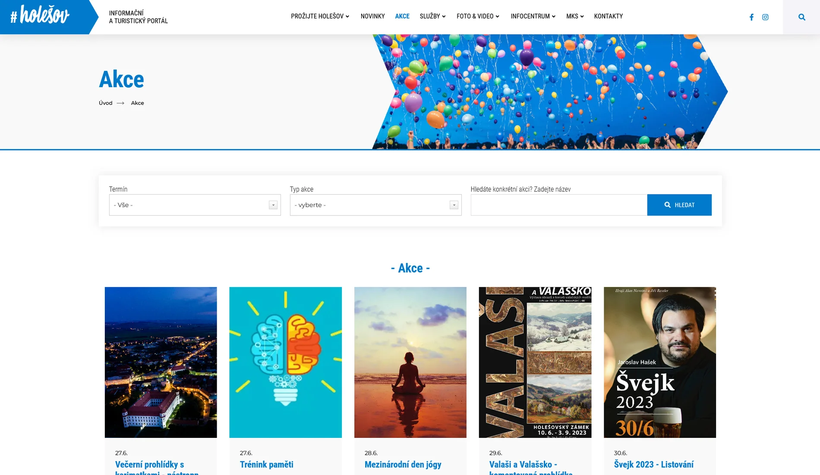Viewport: 820px width, 475px height.
Task: Open the Facebook page icon
Action: [x=751, y=17]
